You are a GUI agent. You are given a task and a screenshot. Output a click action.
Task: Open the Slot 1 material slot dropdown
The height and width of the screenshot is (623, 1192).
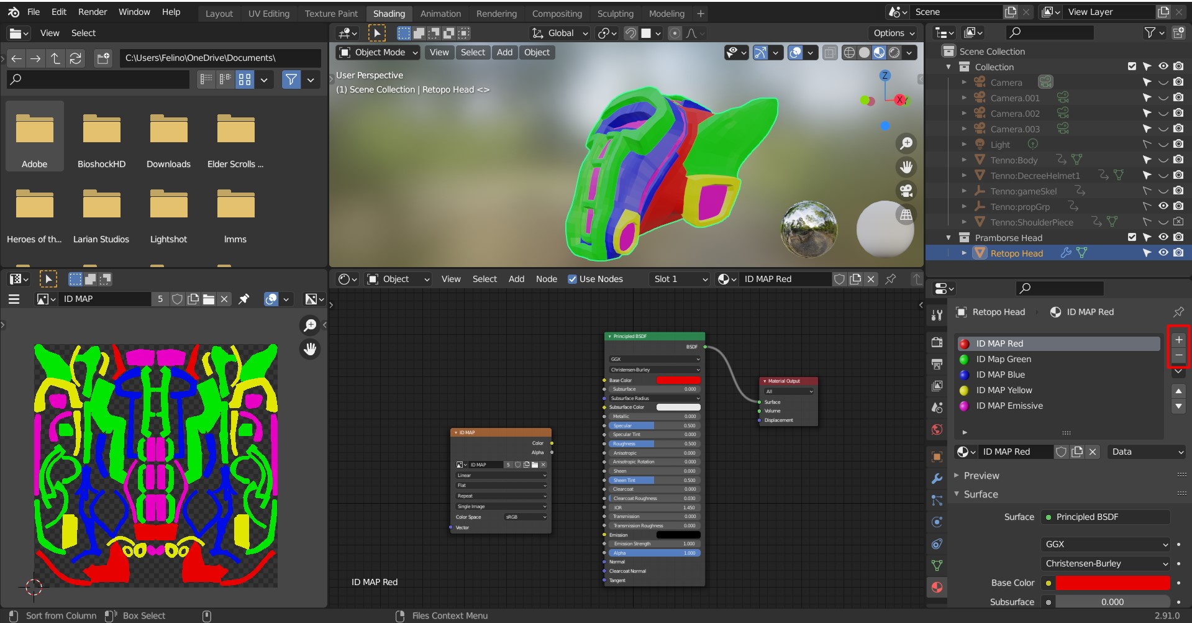point(680,280)
